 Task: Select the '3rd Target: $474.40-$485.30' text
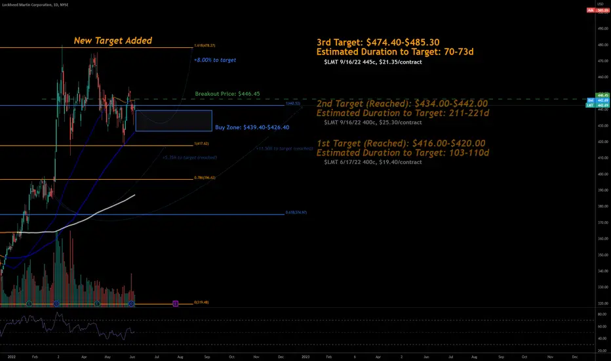(x=378, y=42)
